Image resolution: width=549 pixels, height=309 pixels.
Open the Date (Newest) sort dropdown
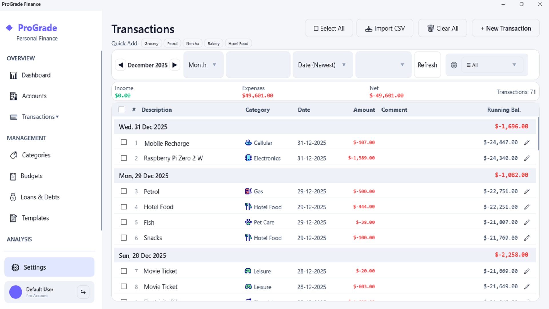click(x=322, y=65)
